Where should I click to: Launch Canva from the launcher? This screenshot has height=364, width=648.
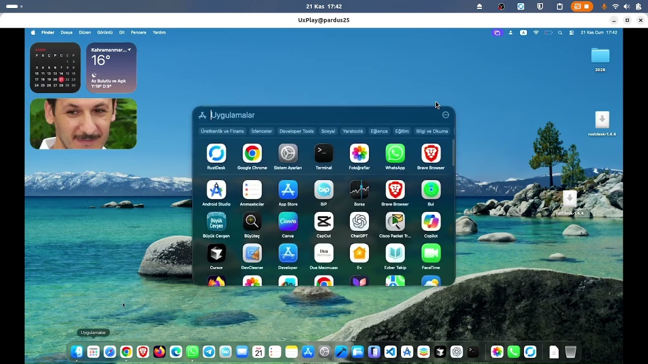[x=288, y=221]
